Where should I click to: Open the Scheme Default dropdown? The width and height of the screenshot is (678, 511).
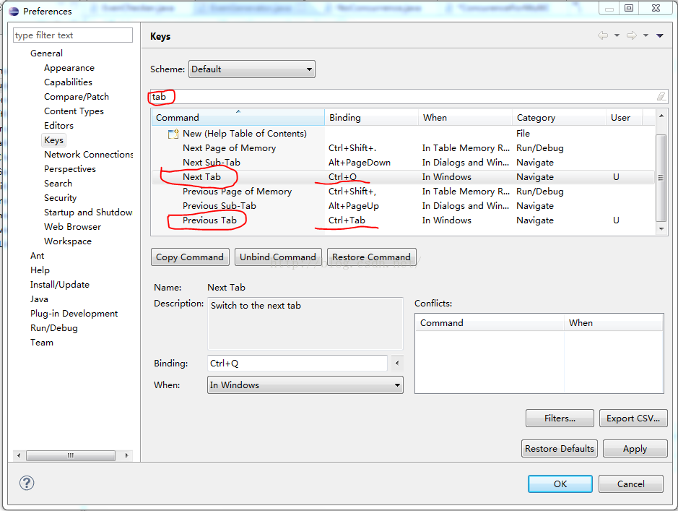click(252, 69)
